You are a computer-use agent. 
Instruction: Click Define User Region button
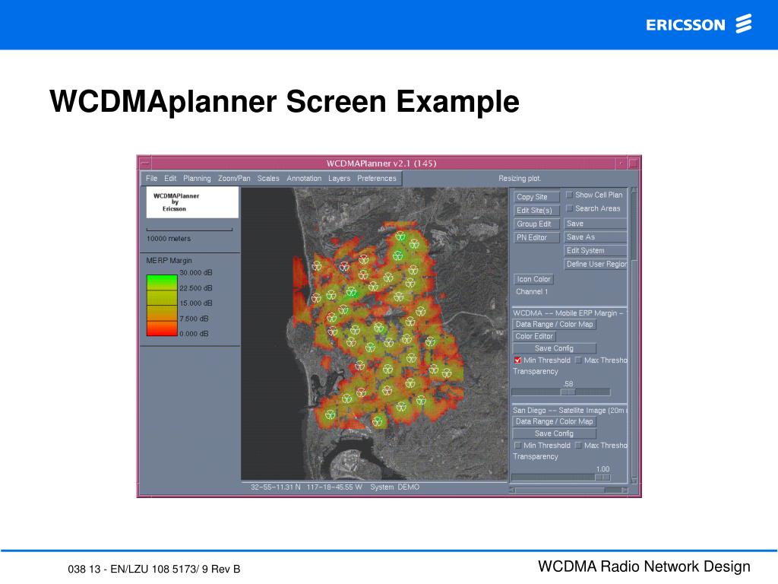pos(596,264)
